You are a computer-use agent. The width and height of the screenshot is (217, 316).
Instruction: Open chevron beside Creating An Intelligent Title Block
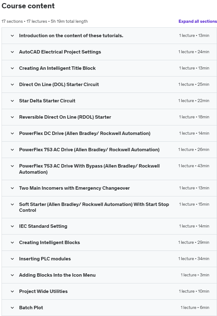(12, 68)
